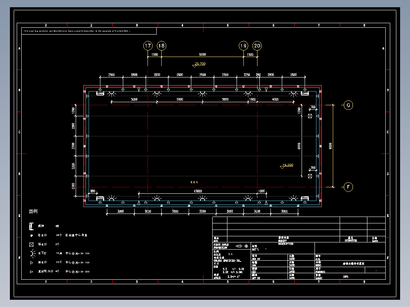The width and height of the screenshot is (410, 307).
Task: Click the FIRST ANGLE PROJECTION text
Action: pos(221,246)
